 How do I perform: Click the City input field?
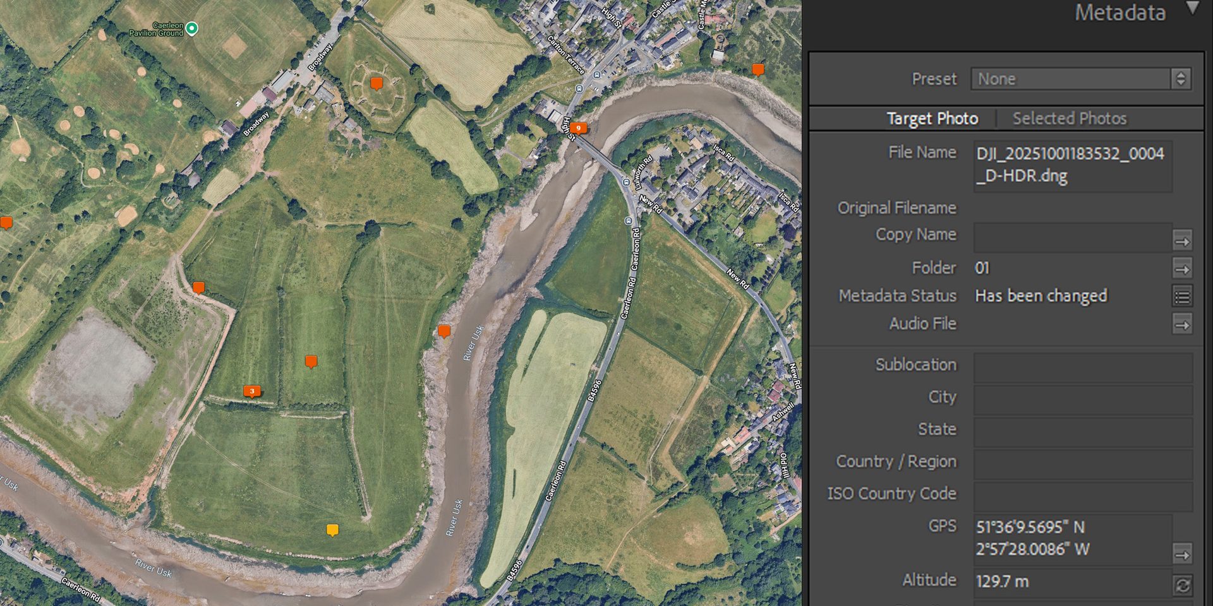click(x=1082, y=398)
